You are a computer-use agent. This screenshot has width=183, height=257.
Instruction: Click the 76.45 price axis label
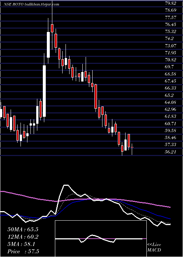coord(171,25)
